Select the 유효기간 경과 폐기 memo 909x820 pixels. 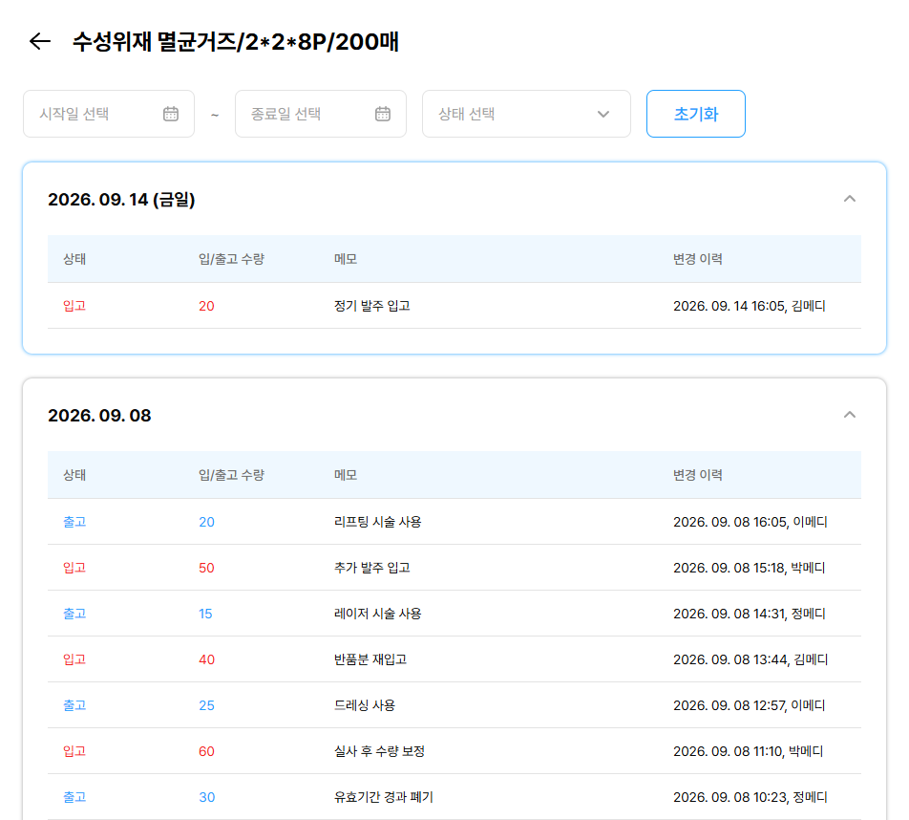coord(383,797)
